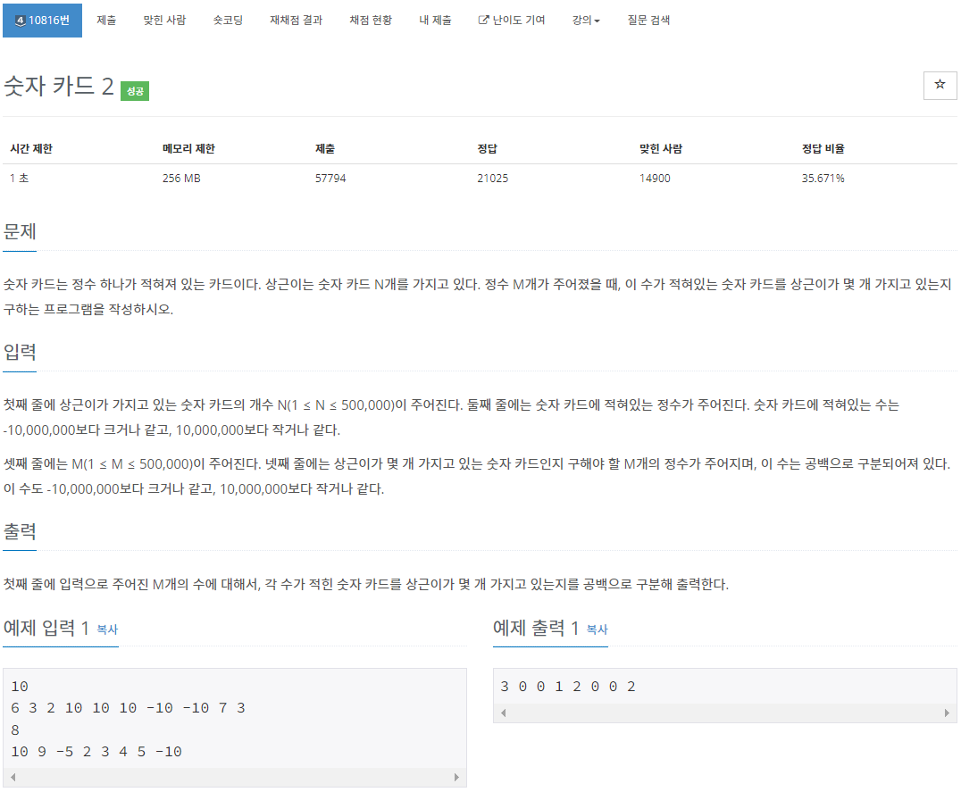Click the accuracy ratio 35.671%
This screenshot has width=961, height=792.
(x=823, y=179)
